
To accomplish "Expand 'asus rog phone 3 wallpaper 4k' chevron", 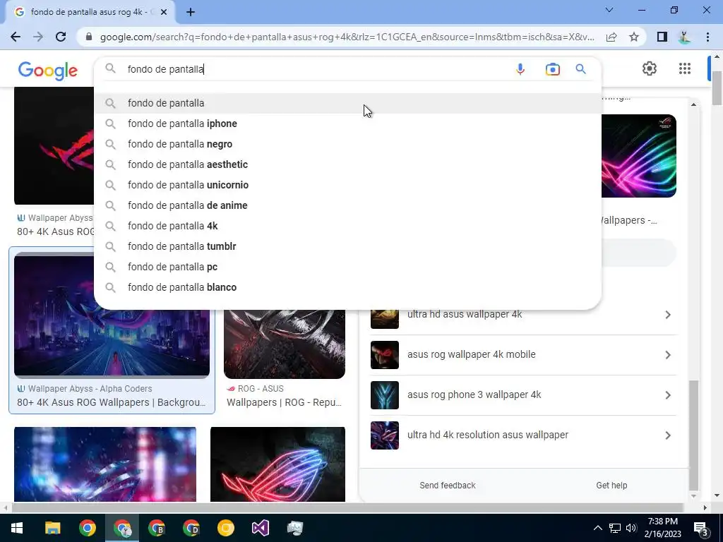I will 668,395.
